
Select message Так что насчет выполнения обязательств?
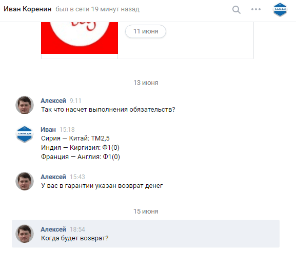pyautogui.click(x=108, y=110)
